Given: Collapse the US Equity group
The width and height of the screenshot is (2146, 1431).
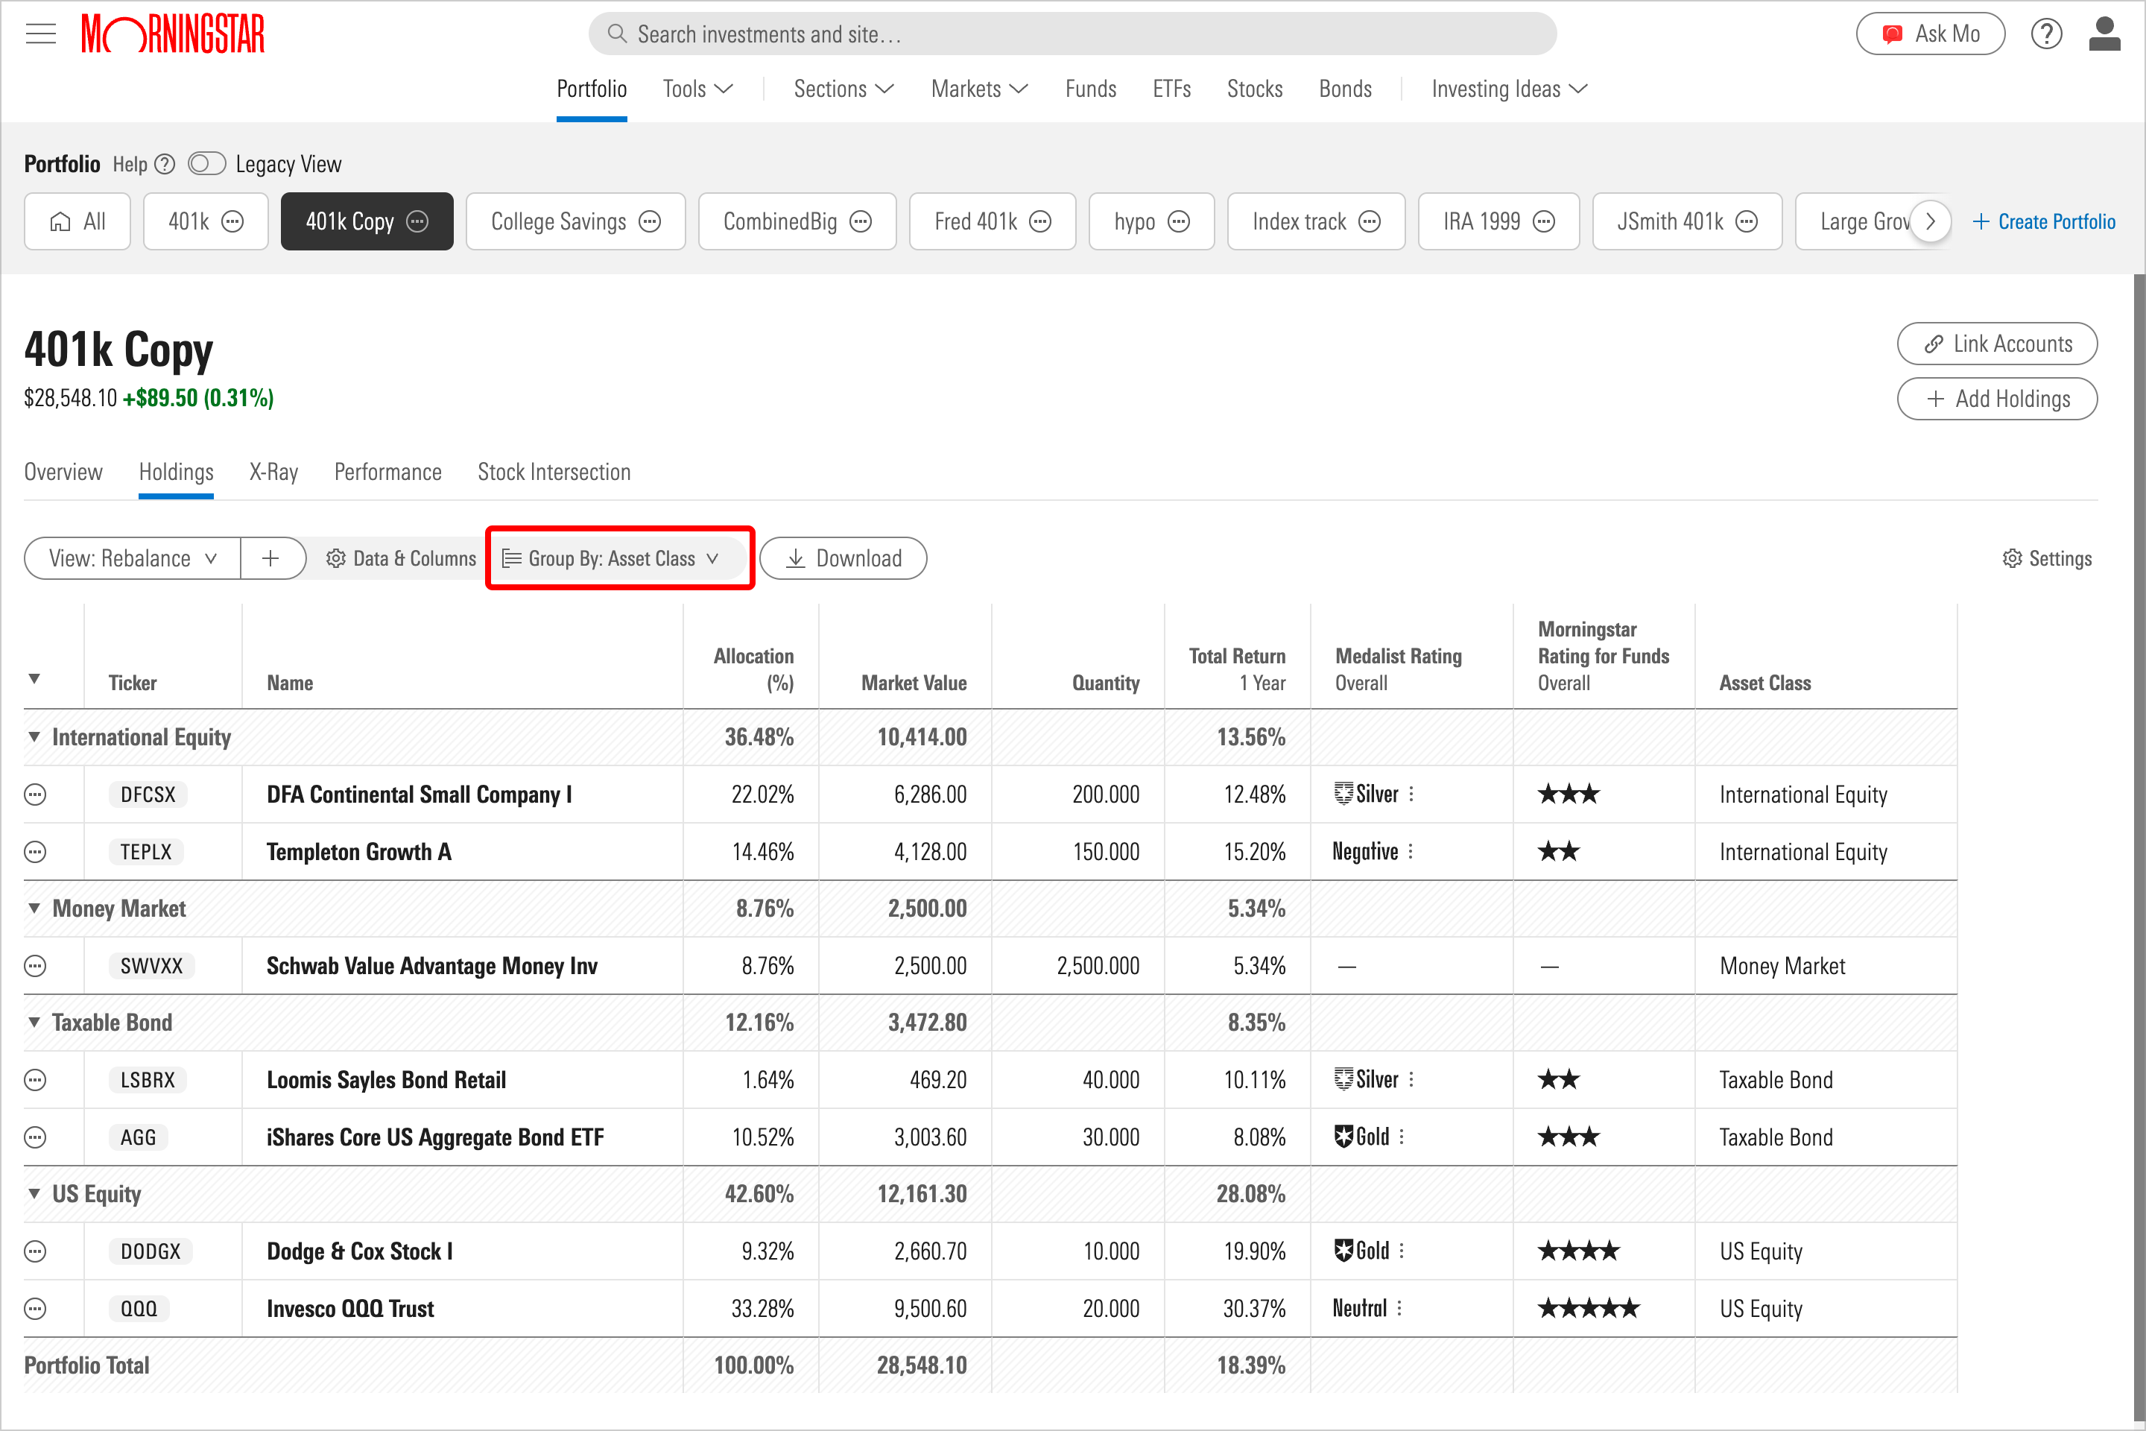Looking at the screenshot, I should [34, 1195].
